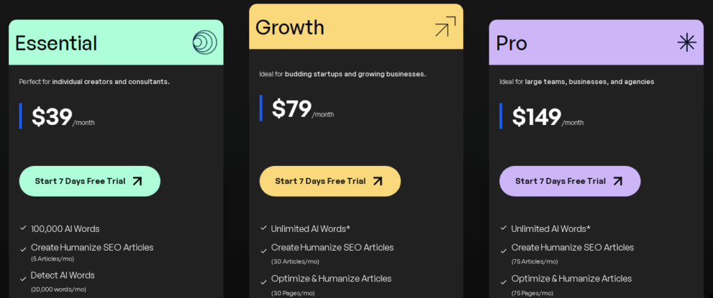This screenshot has height=298, width=713.
Task: Start the Growth plan 7 days free trial
Action: click(x=330, y=181)
